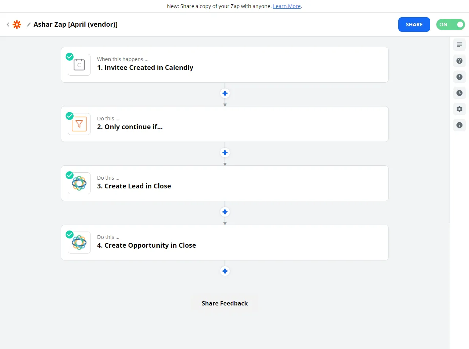469x349 pixels.
Task: Click the When this happens ... label
Action: (x=123, y=59)
